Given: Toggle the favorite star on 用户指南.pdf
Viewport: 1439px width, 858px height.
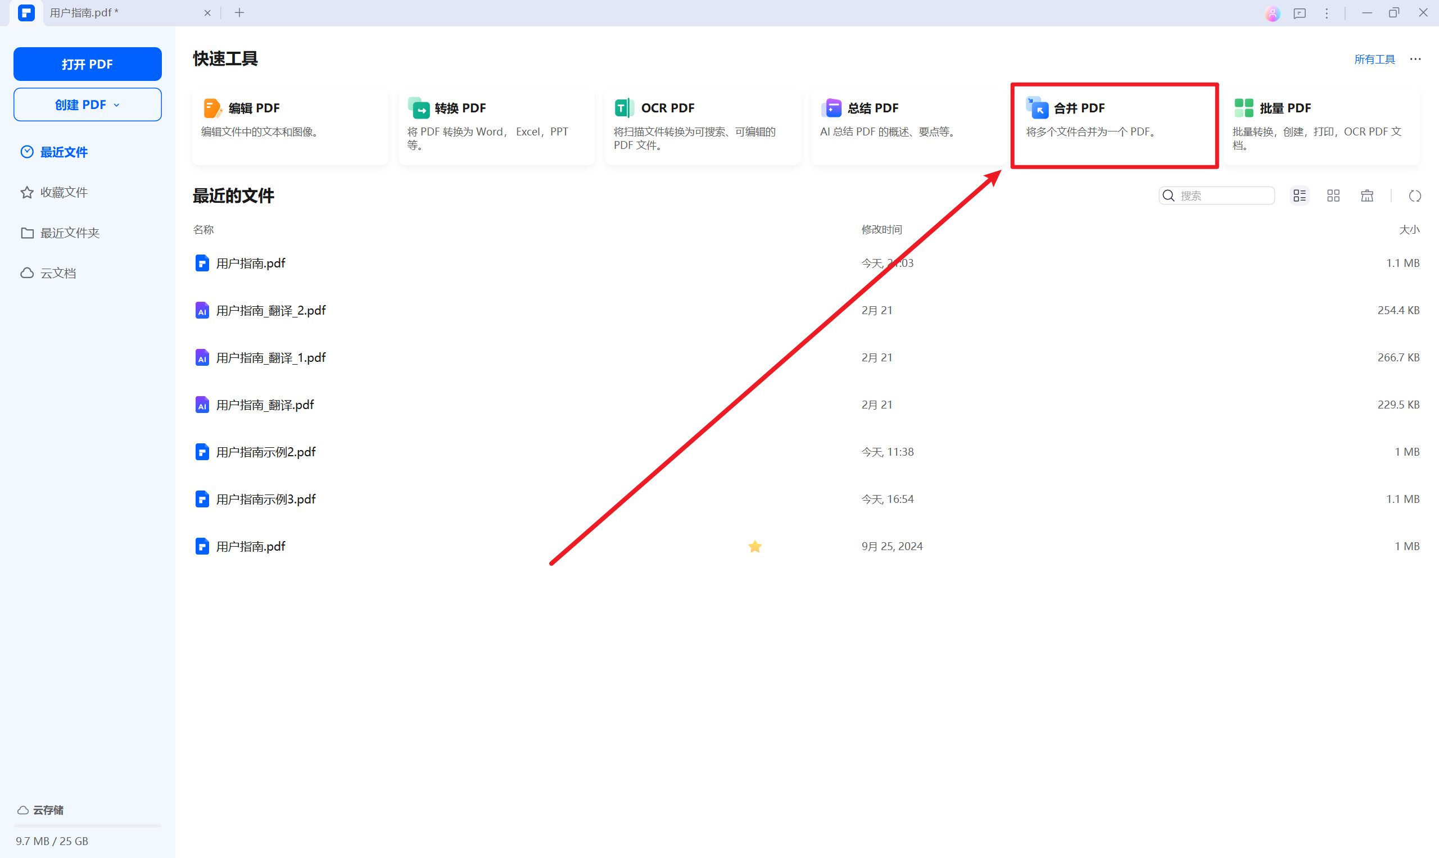Looking at the screenshot, I should tap(755, 546).
